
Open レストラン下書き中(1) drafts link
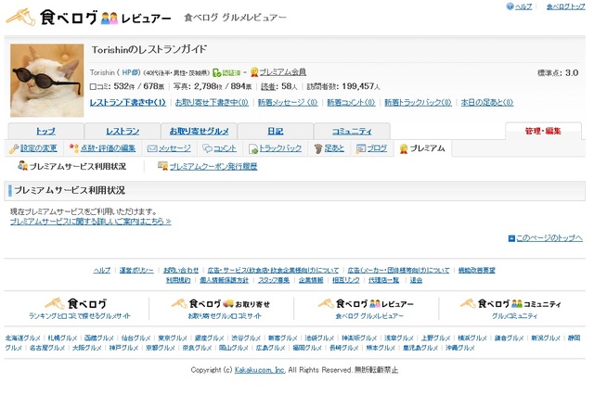click(127, 102)
